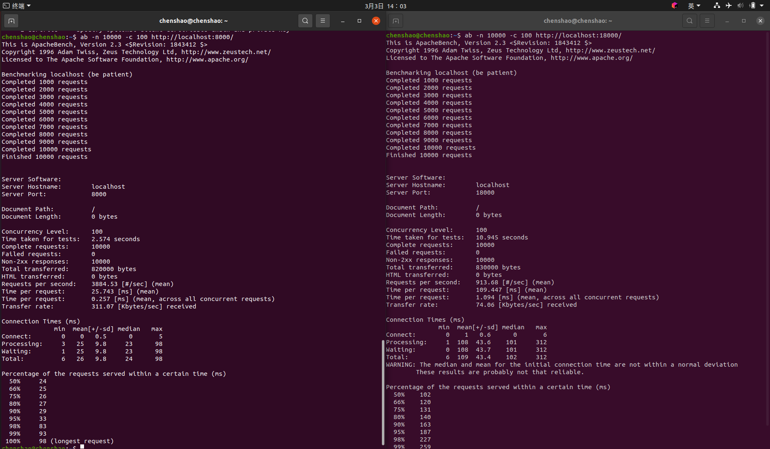Maximize the left terminal window
770x449 pixels.
pyautogui.click(x=359, y=21)
